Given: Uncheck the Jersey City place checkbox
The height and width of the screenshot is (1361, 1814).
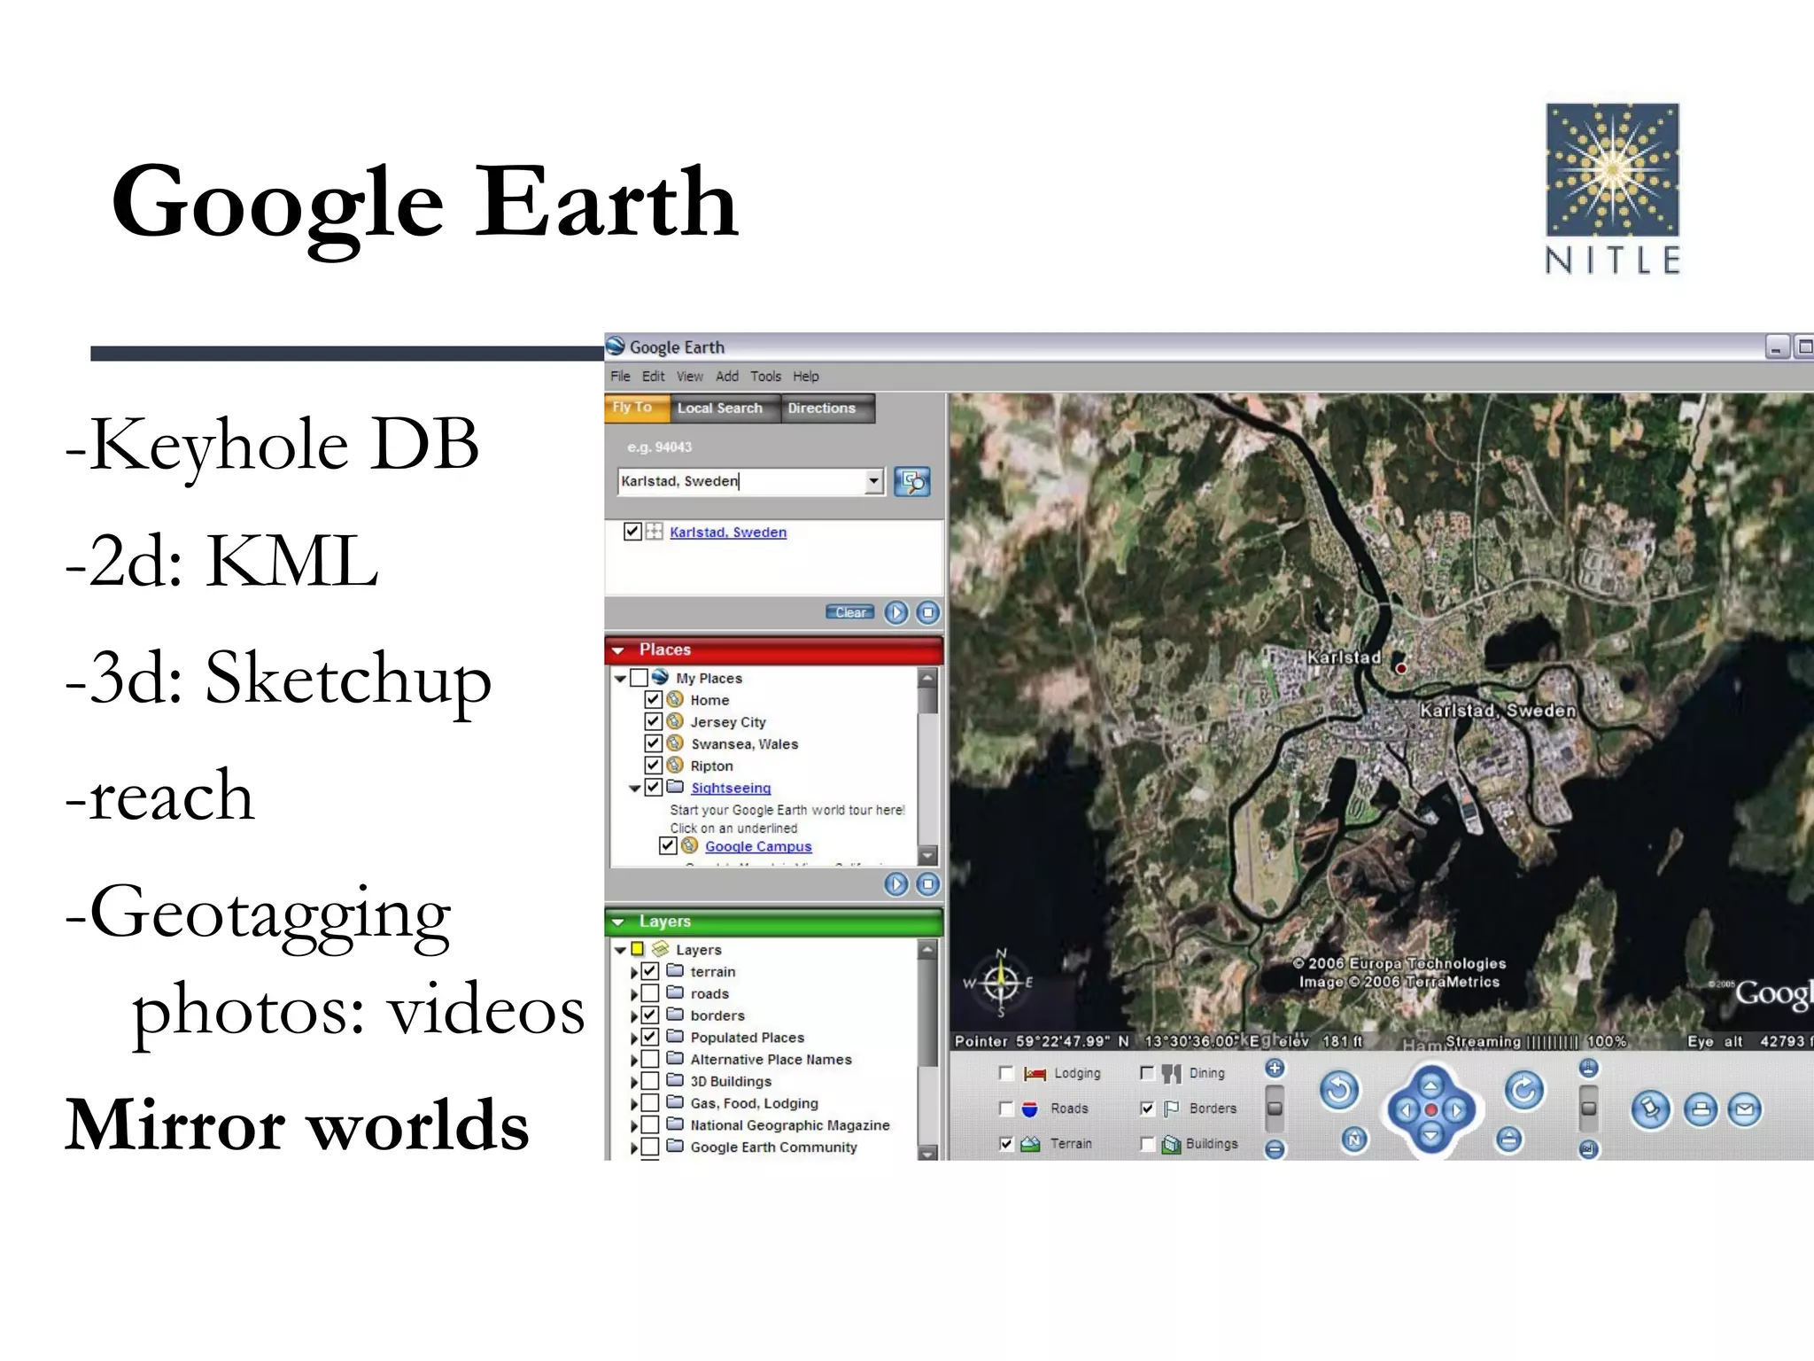Looking at the screenshot, I should [654, 721].
